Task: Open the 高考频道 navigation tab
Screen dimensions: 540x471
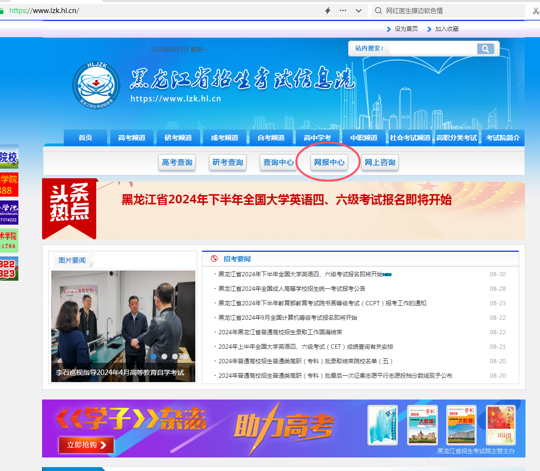Action: point(131,138)
